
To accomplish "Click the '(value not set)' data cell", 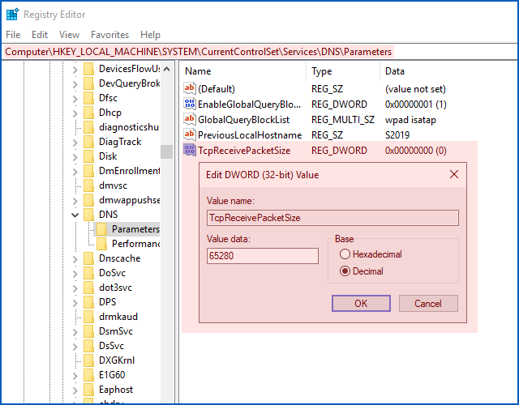I will coord(415,89).
